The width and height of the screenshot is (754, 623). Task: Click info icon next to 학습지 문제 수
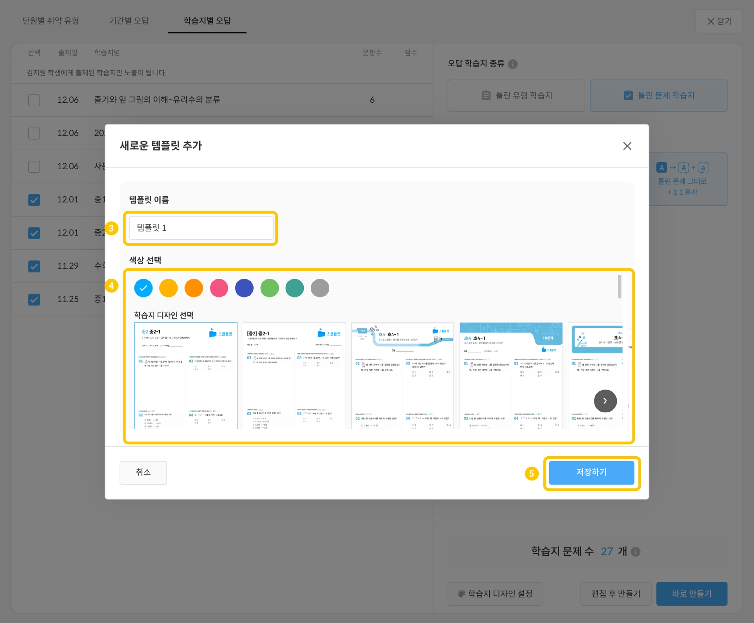point(635,552)
